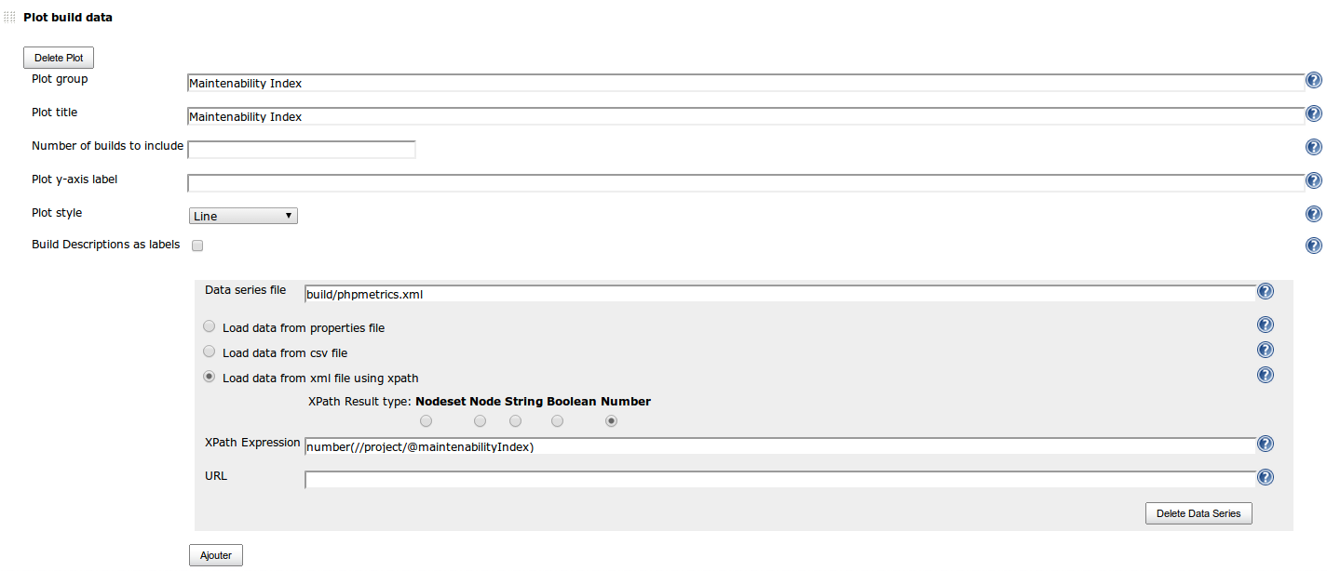Focus the Plot group text field
This screenshot has height=571, width=1327.
745,83
